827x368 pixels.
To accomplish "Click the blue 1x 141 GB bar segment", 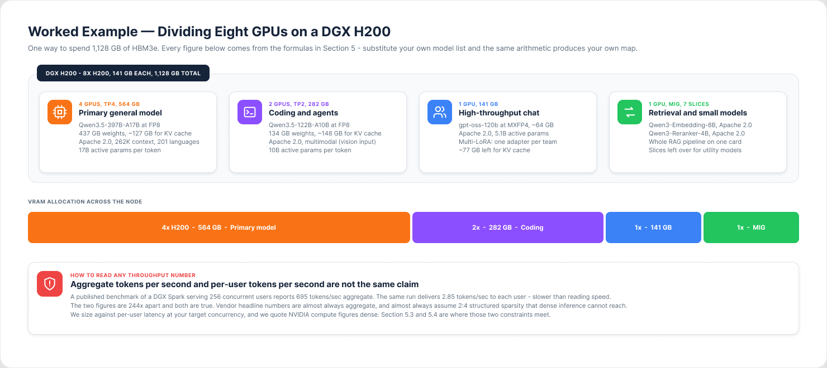I will click(x=653, y=227).
